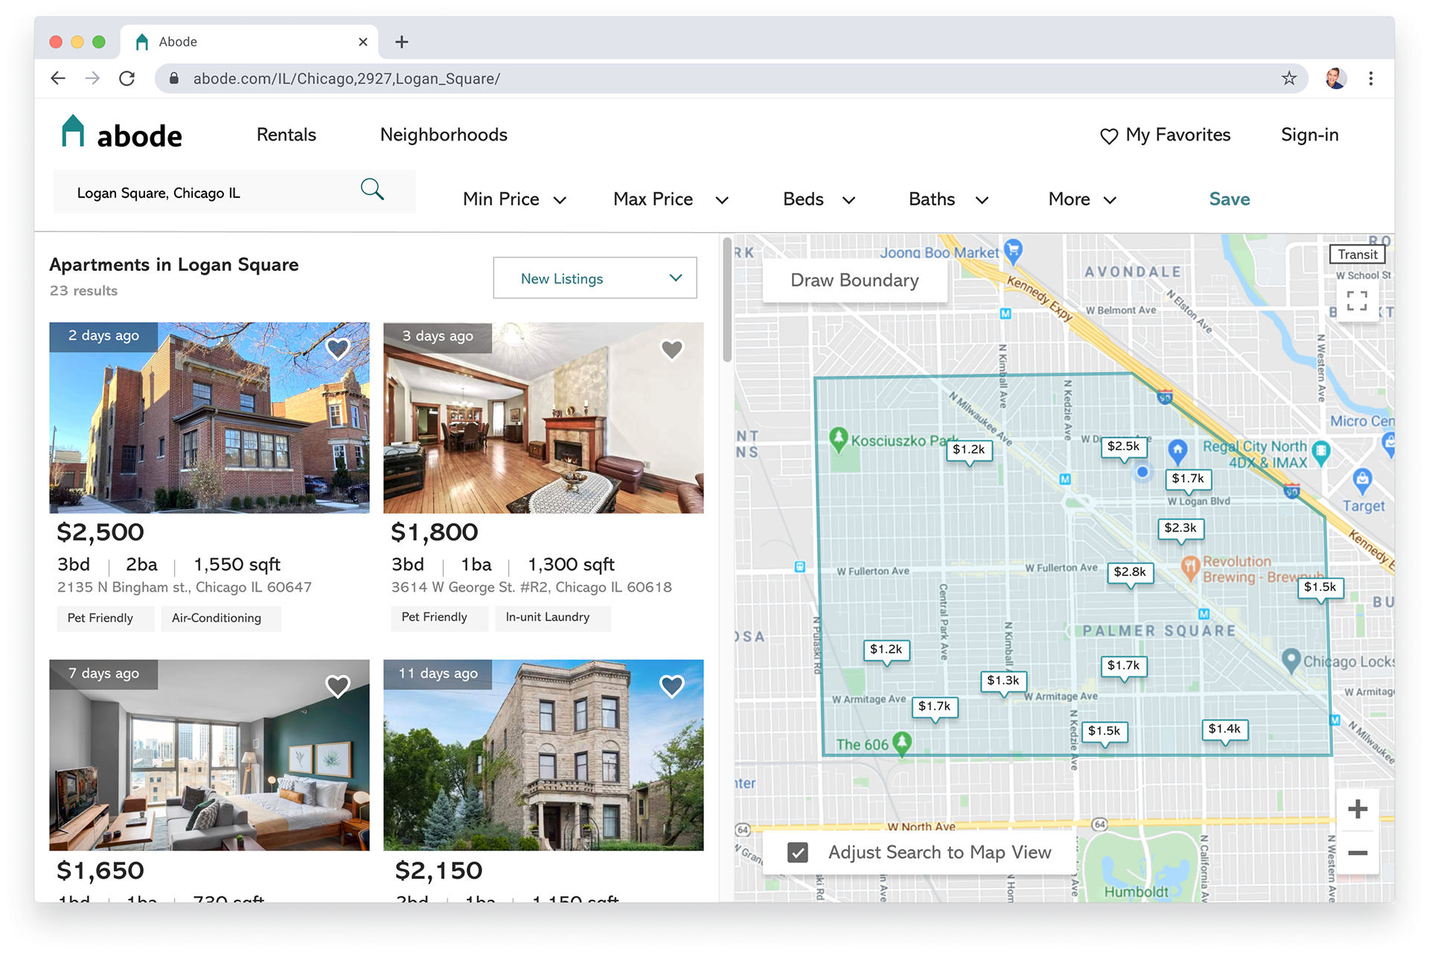Open the Rentals menu

point(287,135)
